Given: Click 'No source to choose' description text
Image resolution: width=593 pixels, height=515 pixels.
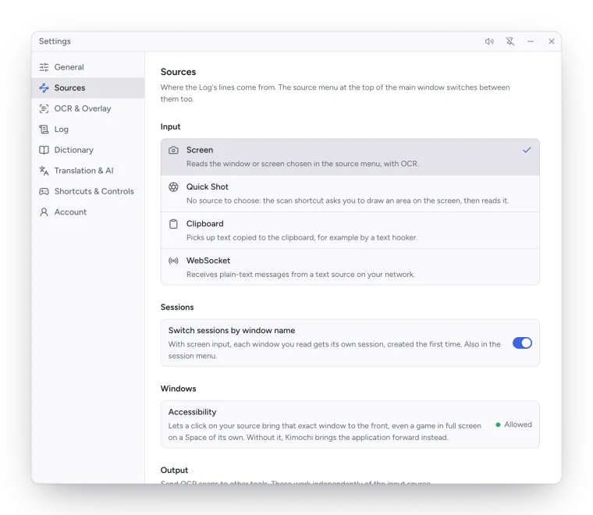Looking at the screenshot, I should 347,201.
